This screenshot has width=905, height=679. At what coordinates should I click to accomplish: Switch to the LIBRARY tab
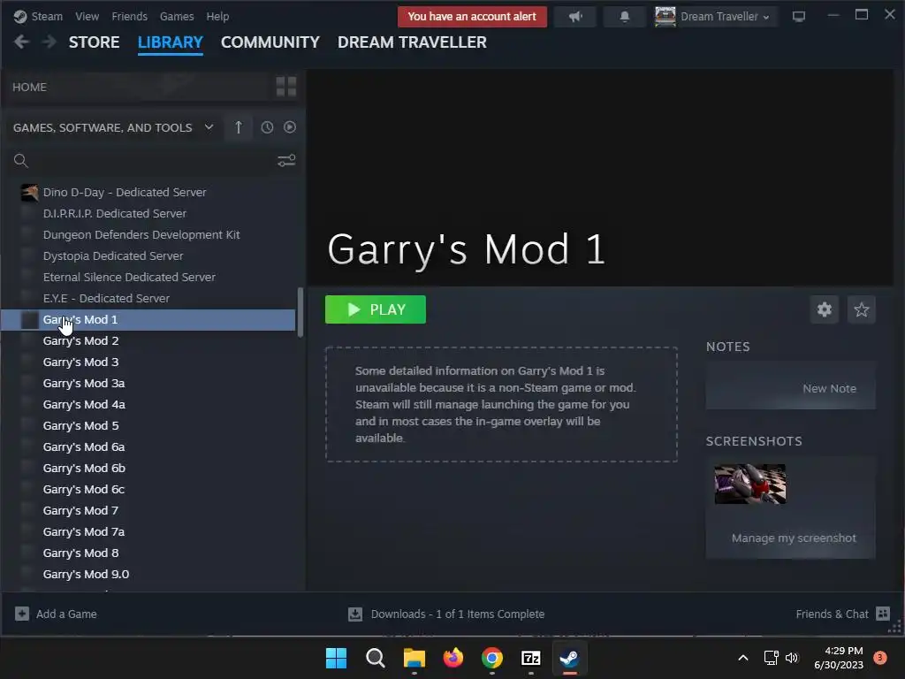point(171,42)
